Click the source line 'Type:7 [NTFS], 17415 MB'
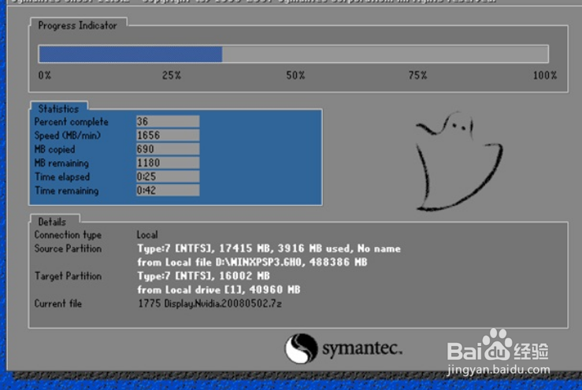Screen dimensions: 582x390 pos(269,248)
